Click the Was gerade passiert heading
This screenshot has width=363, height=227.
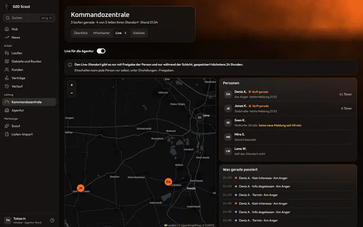[x=240, y=169]
